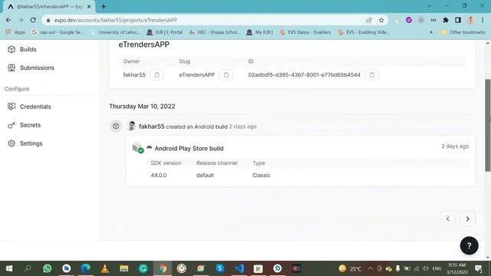The height and width of the screenshot is (276, 491).
Task: Open the EVS Status Enablers bookmark
Action: (x=305, y=32)
